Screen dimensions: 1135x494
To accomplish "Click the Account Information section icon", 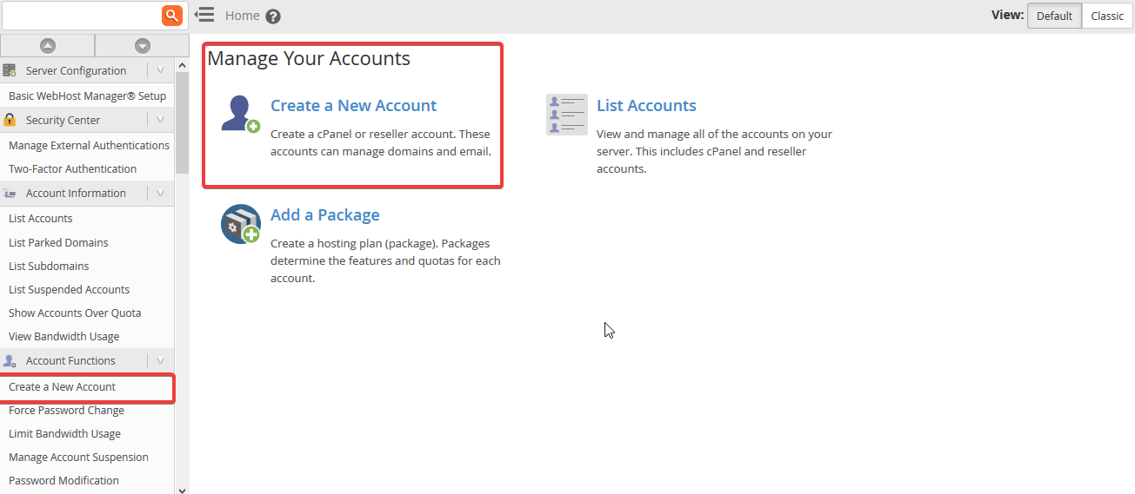I will 10,194.
